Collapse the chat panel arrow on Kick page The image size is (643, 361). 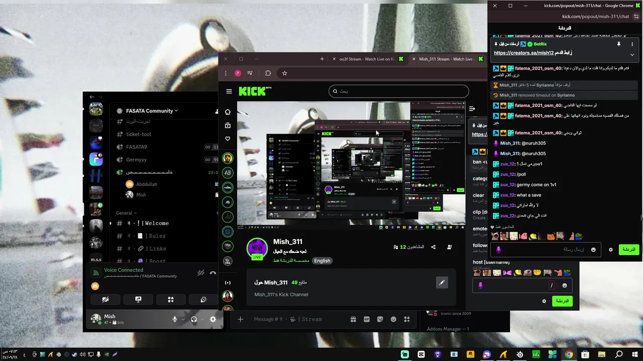point(472,108)
